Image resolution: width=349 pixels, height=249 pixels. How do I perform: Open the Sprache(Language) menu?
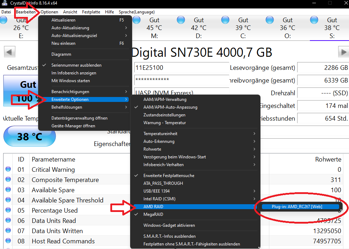click(137, 12)
